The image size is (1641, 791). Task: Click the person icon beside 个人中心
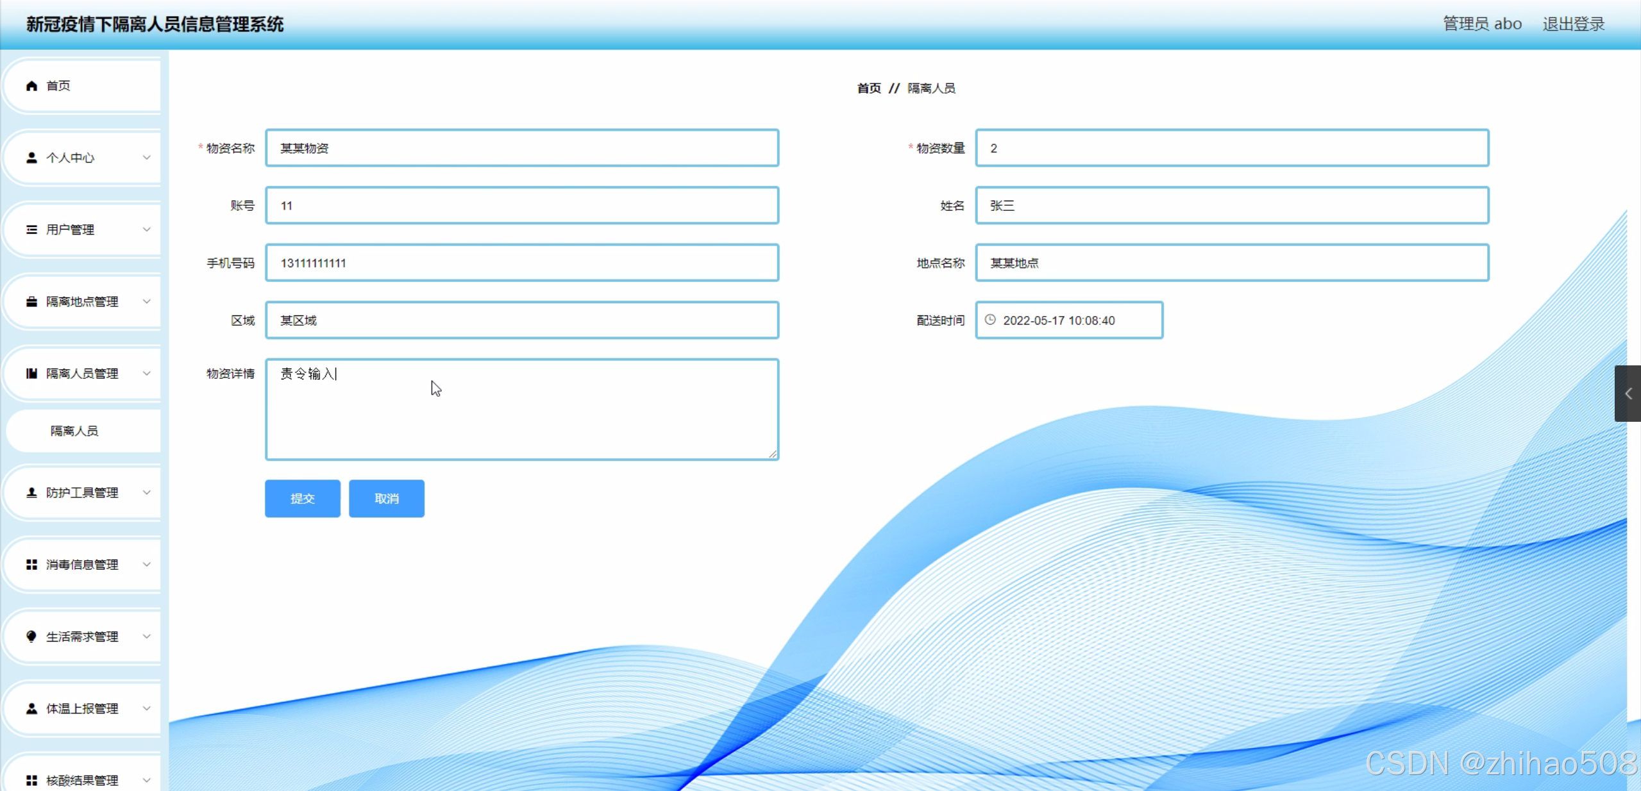[31, 158]
